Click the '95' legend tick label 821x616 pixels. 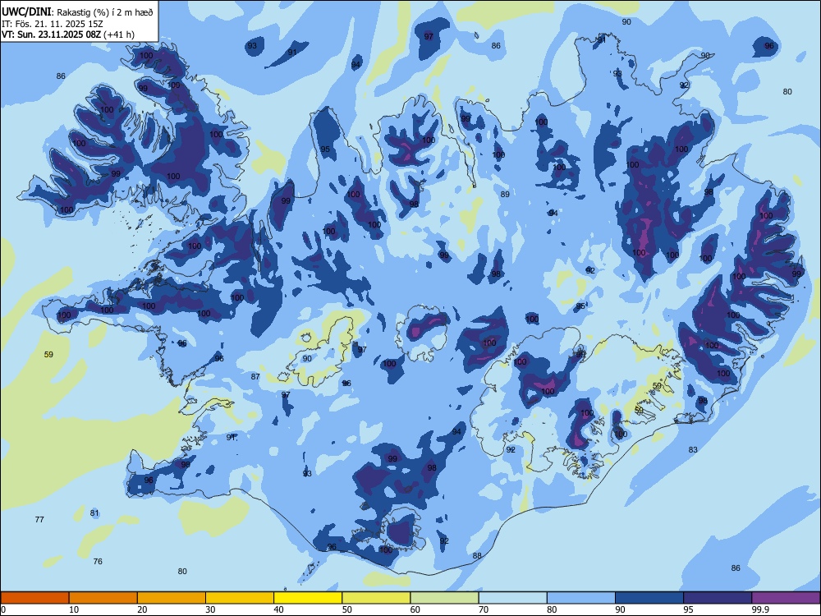689,609
